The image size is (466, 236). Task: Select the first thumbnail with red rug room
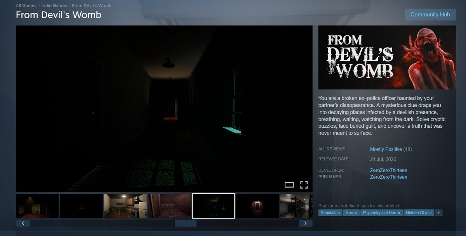tap(37, 206)
